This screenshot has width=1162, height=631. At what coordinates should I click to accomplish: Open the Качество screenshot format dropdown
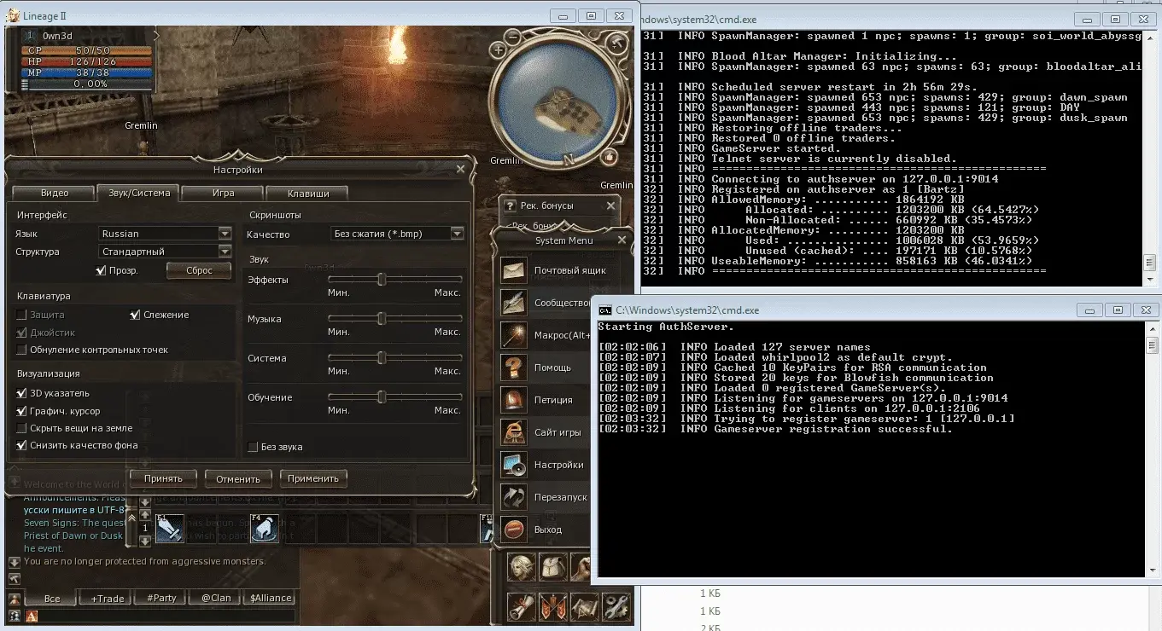coord(398,234)
